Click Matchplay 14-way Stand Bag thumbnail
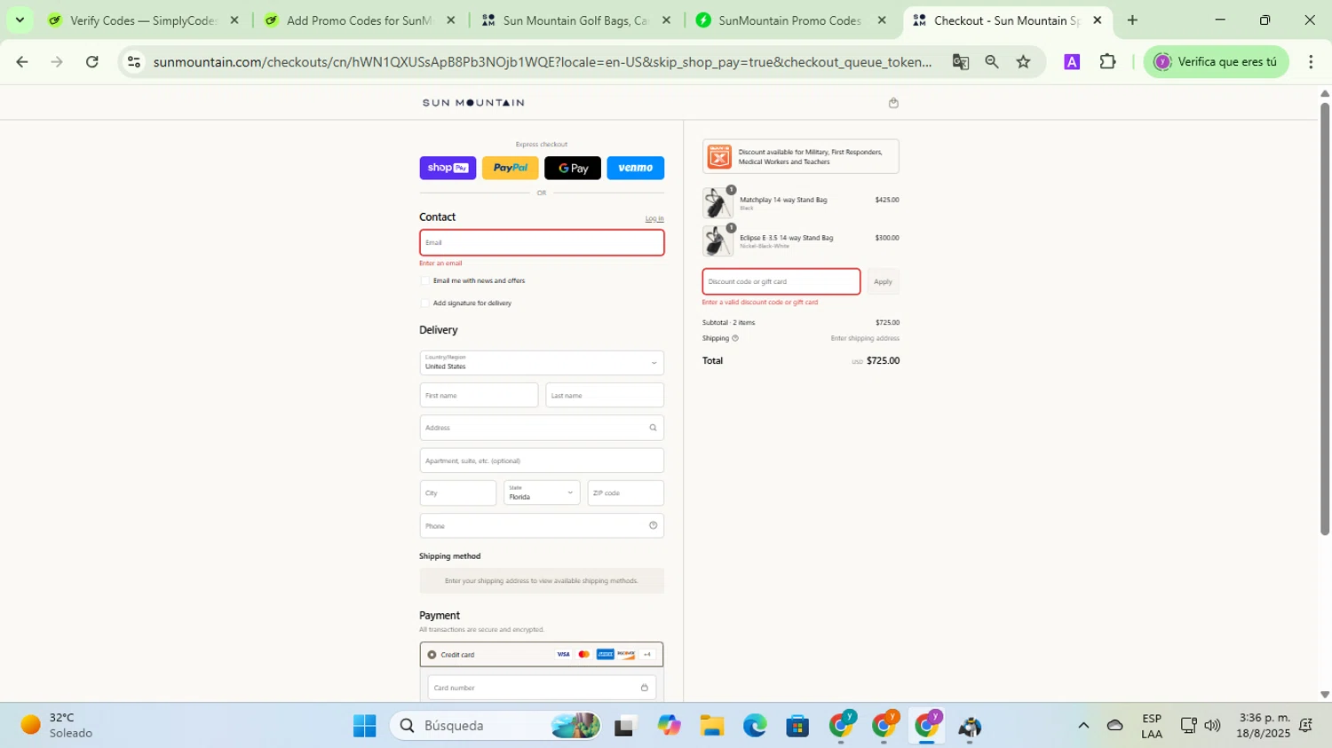1332x748 pixels. (x=718, y=203)
